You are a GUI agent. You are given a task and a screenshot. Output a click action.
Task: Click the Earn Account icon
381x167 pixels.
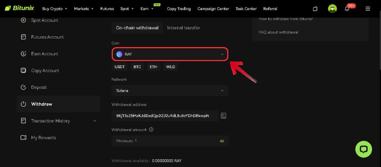[x=23, y=54]
